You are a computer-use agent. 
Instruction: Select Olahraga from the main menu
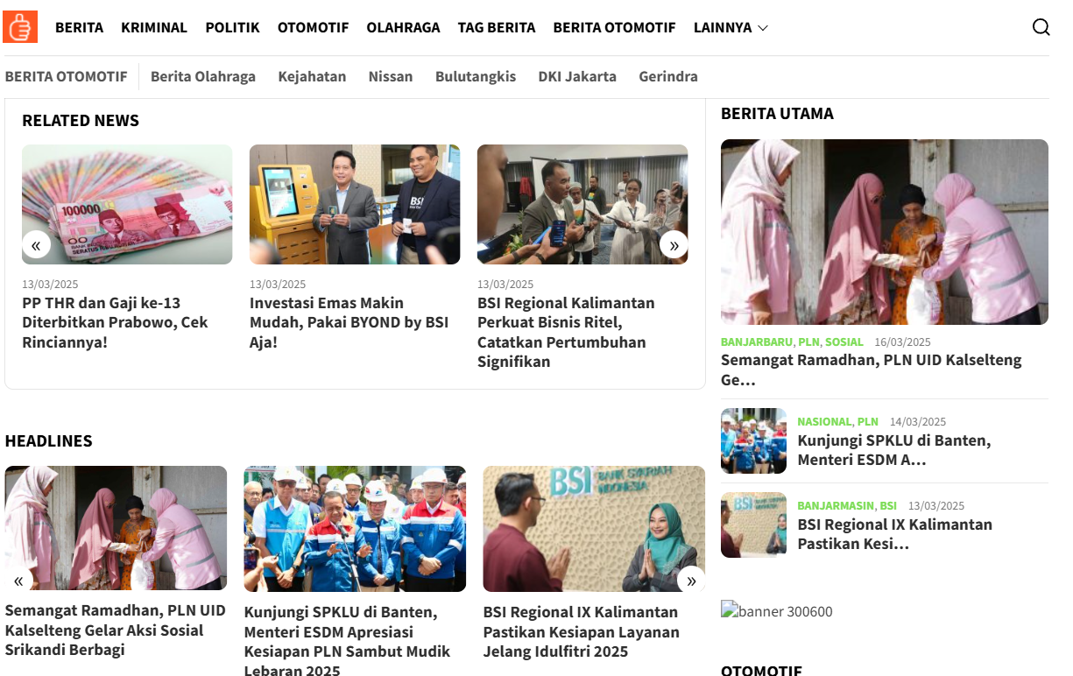coord(403,27)
